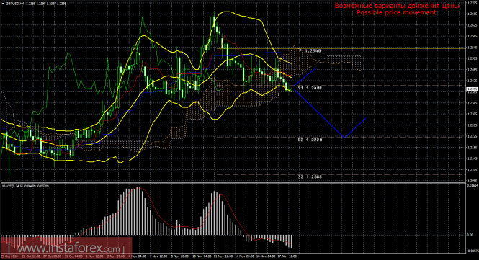Click the chart dropdown arrow beside GBPUSD,H4

click(3, 4)
